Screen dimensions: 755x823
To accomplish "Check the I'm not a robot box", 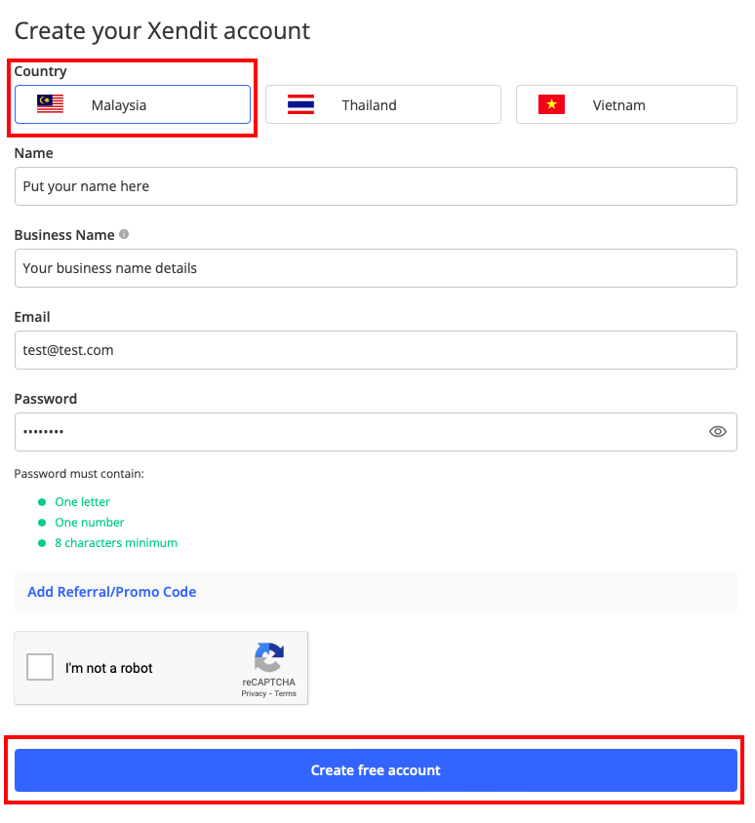I will pyautogui.click(x=40, y=667).
